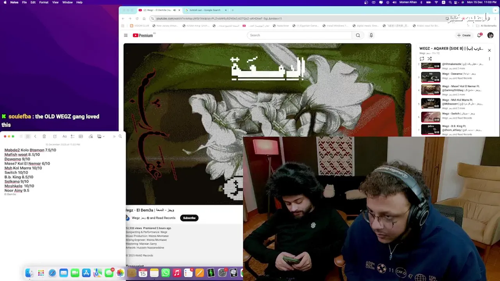Open the All Bookmarks folder

486,26
